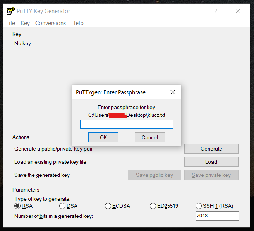Focus the passphrase input field

(126, 124)
